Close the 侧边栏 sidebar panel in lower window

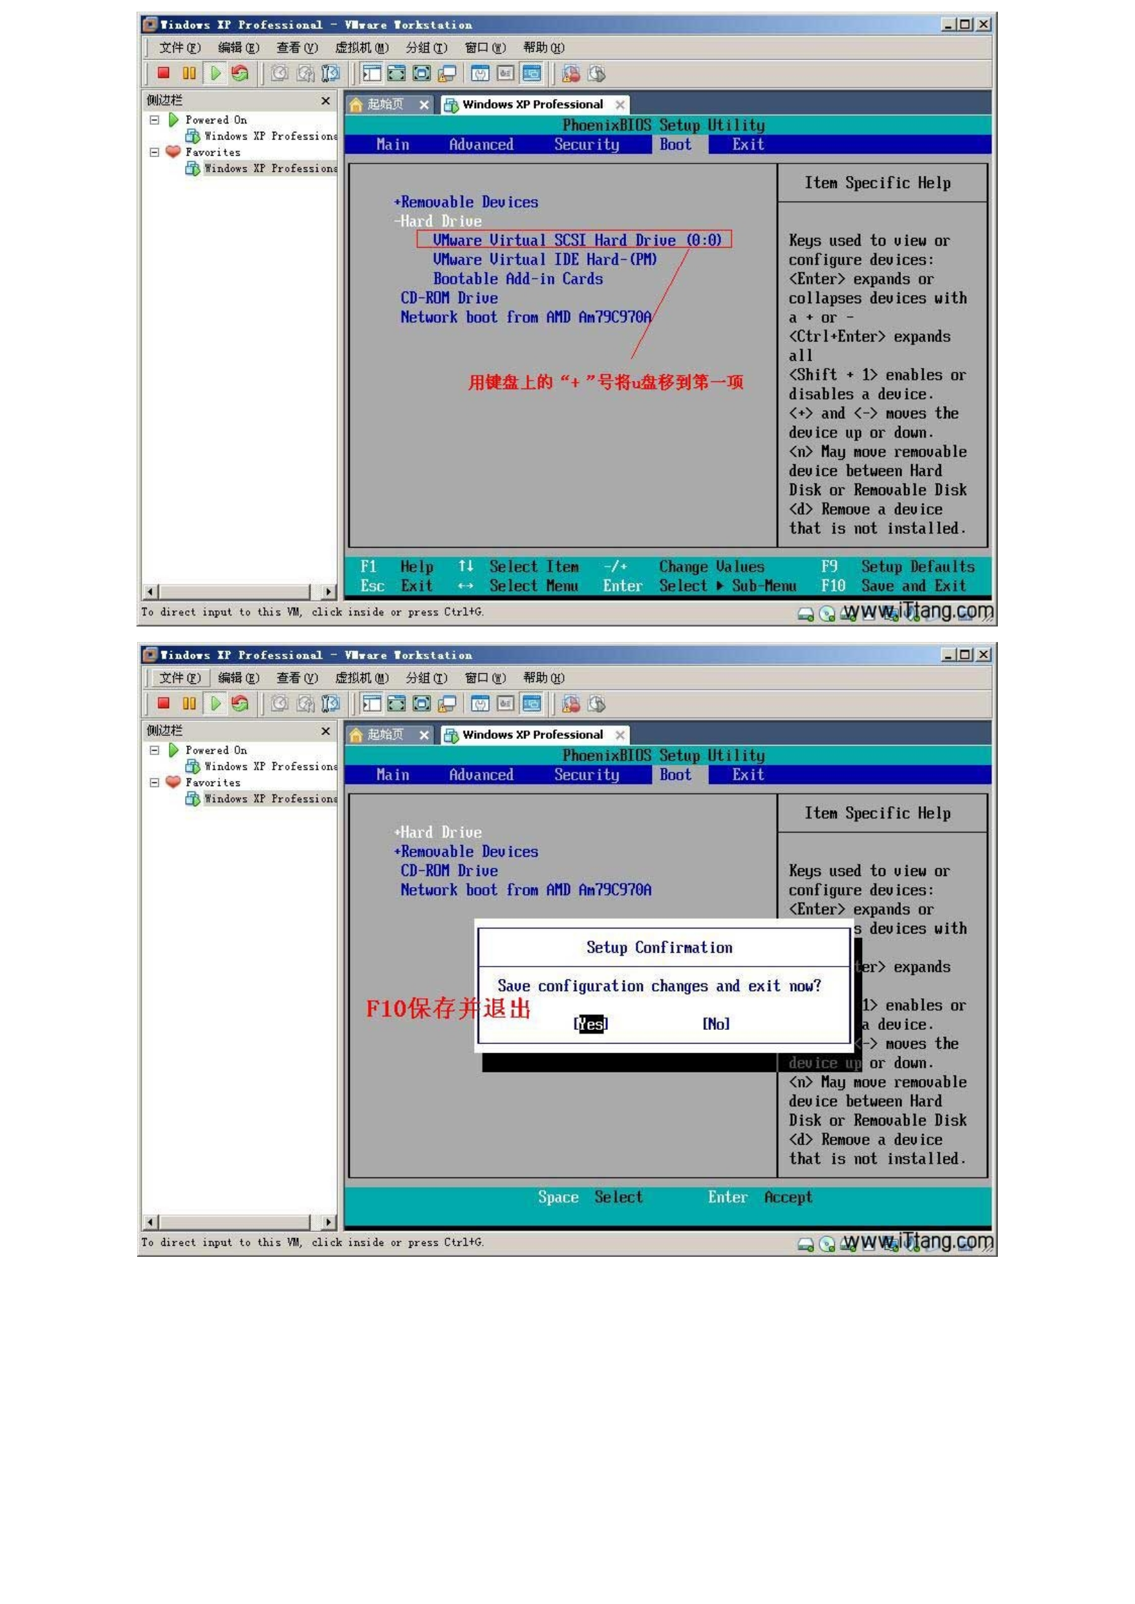click(325, 731)
